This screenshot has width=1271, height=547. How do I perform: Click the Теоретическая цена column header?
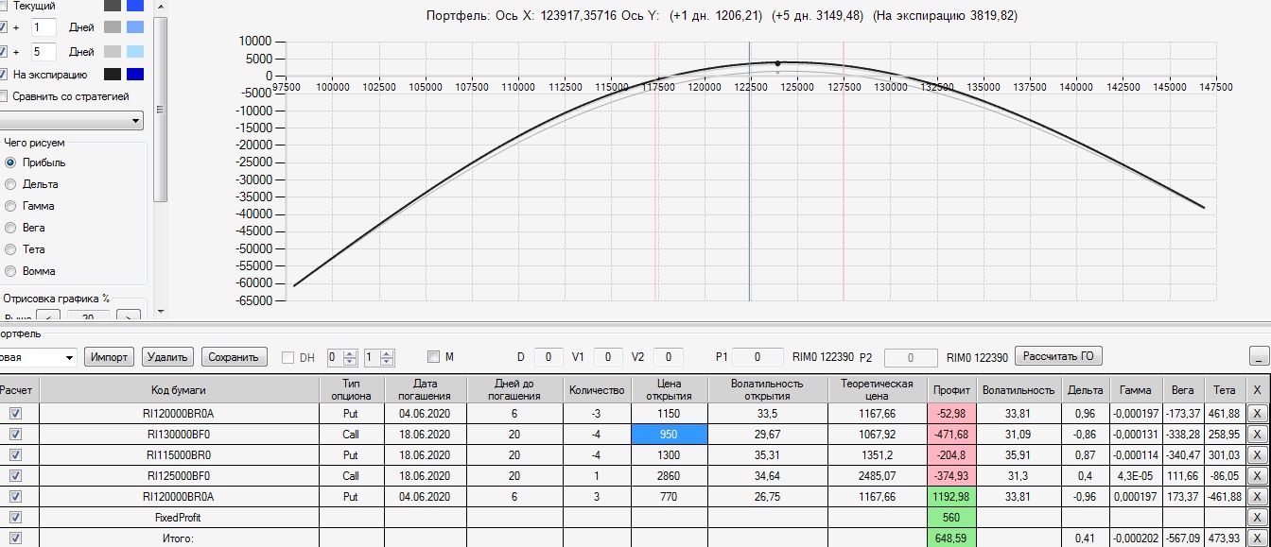[878, 389]
